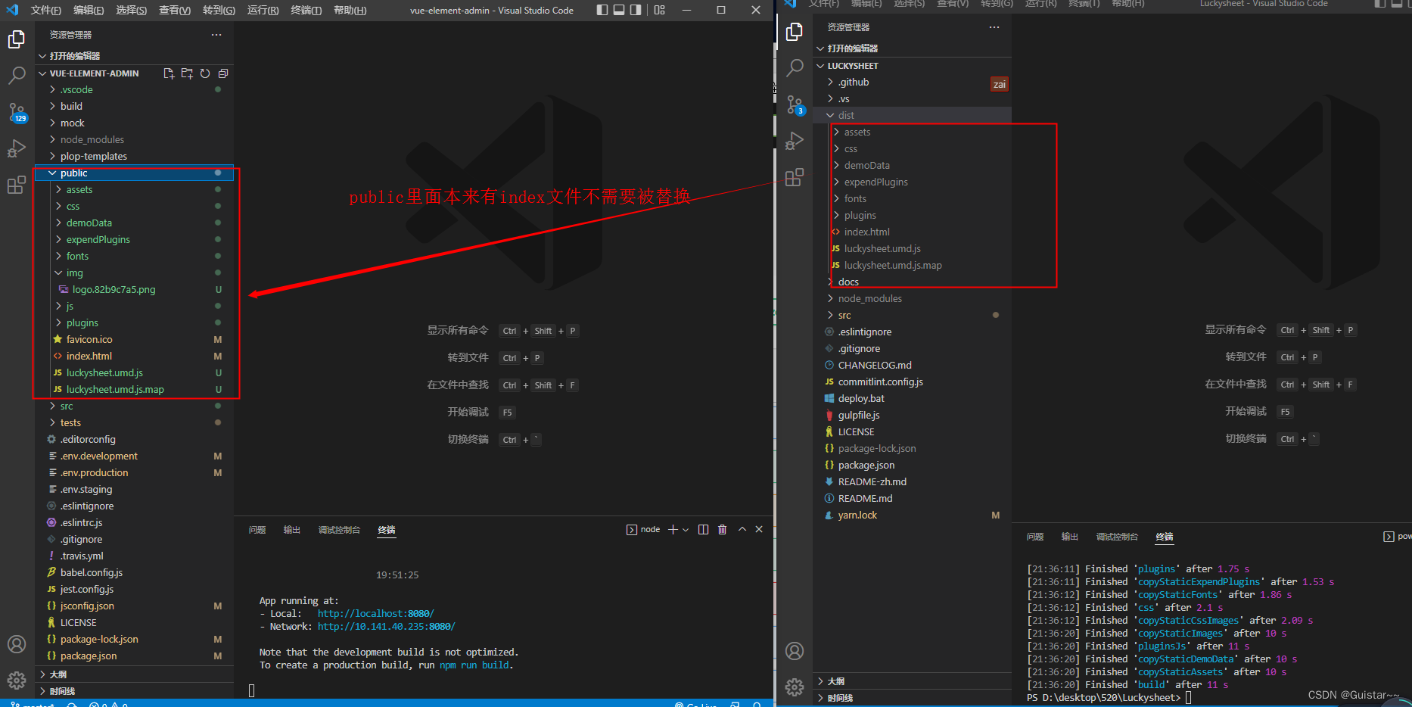The height and width of the screenshot is (707, 1412).
Task: Open File menu in left window
Action: point(45,10)
